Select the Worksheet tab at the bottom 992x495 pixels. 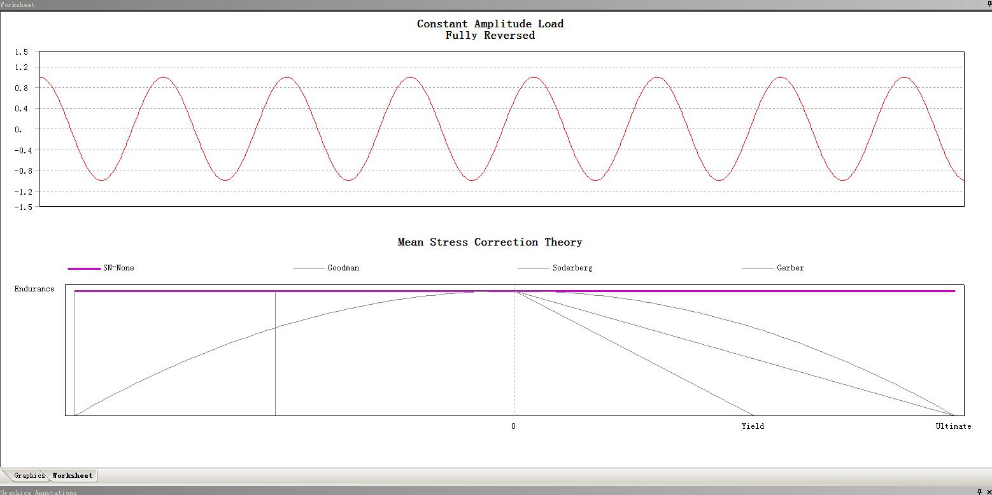point(73,475)
